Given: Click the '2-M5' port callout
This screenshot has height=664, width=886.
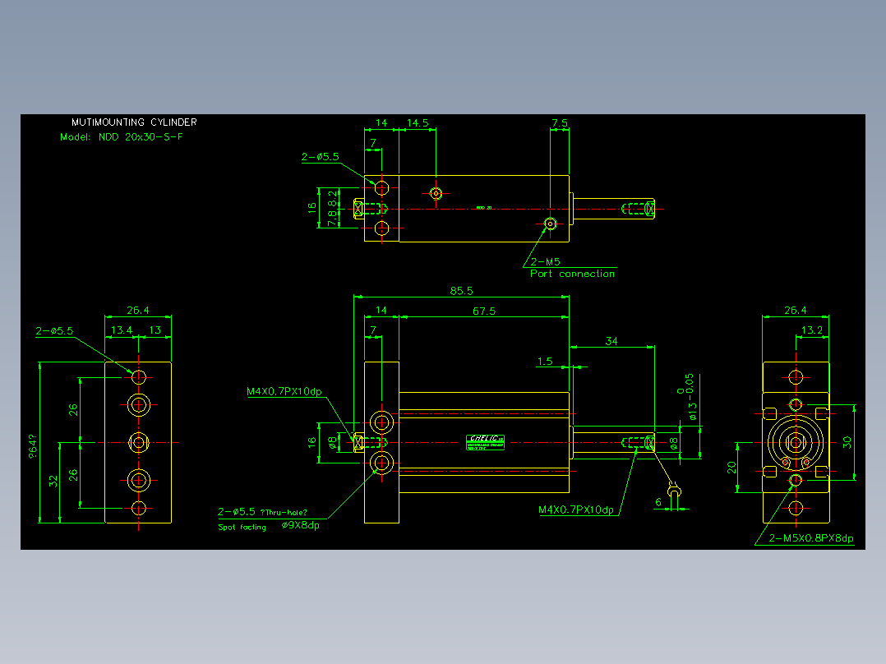Looking at the screenshot, I should click(545, 261).
